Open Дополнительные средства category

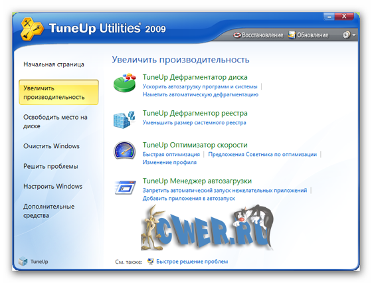[49, 211]
